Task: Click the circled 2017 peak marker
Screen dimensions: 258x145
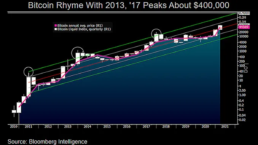Action: [156, 33]
